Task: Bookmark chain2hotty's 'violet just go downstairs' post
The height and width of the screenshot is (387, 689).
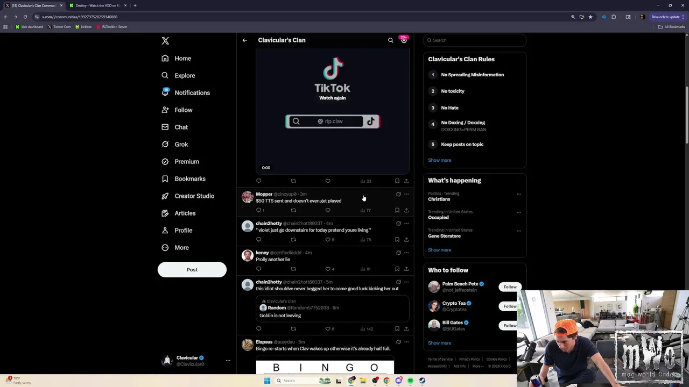Action: (x=397, y=240)
